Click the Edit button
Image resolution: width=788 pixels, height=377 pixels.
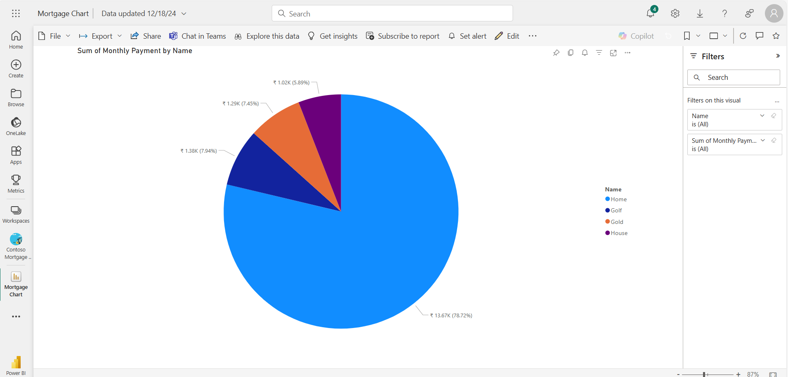[507, 36]
